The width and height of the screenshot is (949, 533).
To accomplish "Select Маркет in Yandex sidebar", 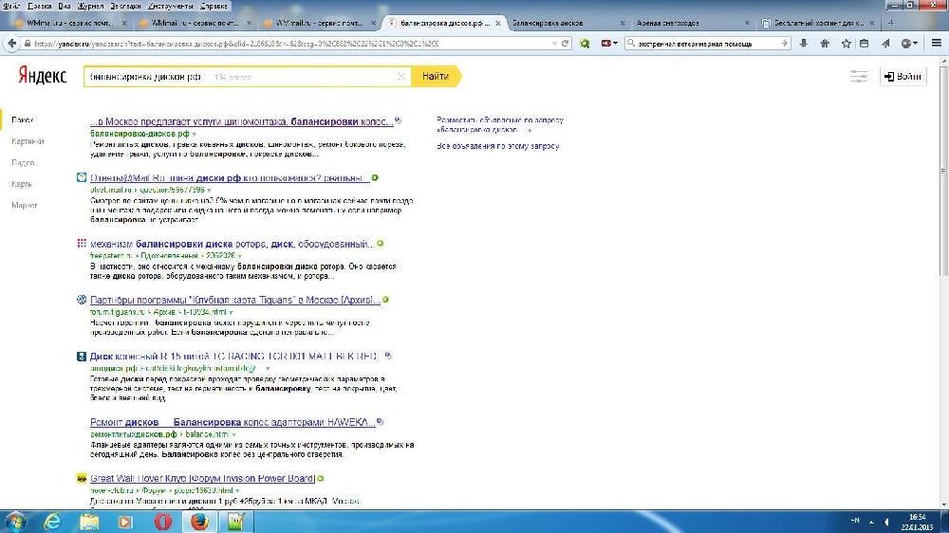I will click(x=25, y=206).
